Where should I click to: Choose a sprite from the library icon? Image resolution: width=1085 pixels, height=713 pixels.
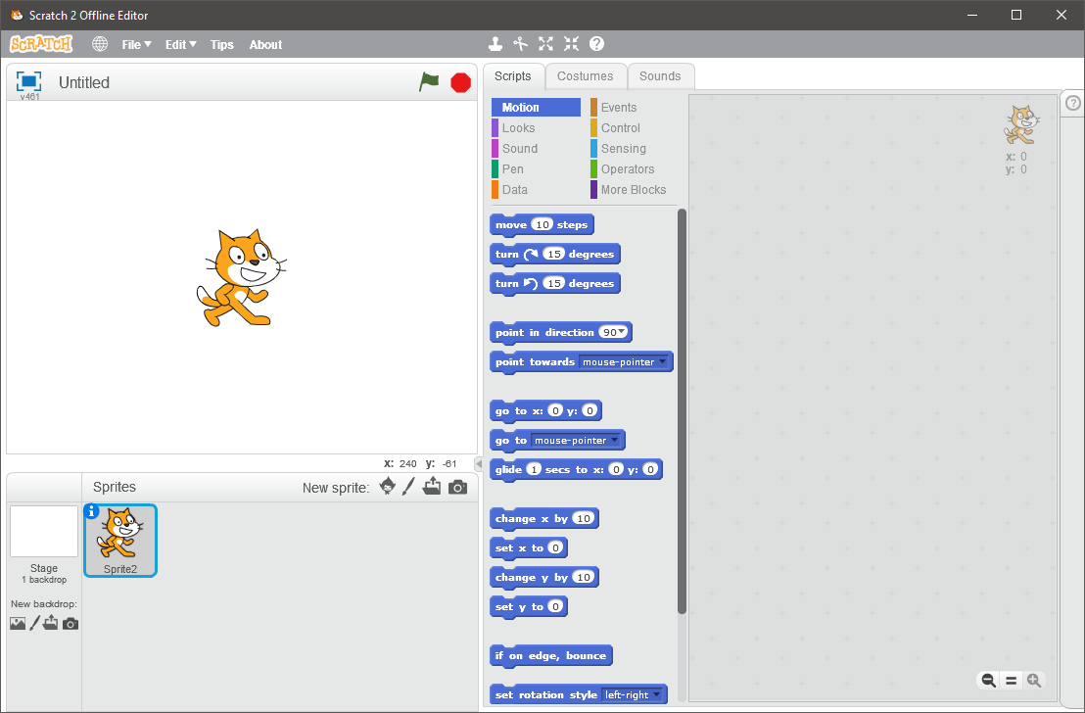coord(386,486)
